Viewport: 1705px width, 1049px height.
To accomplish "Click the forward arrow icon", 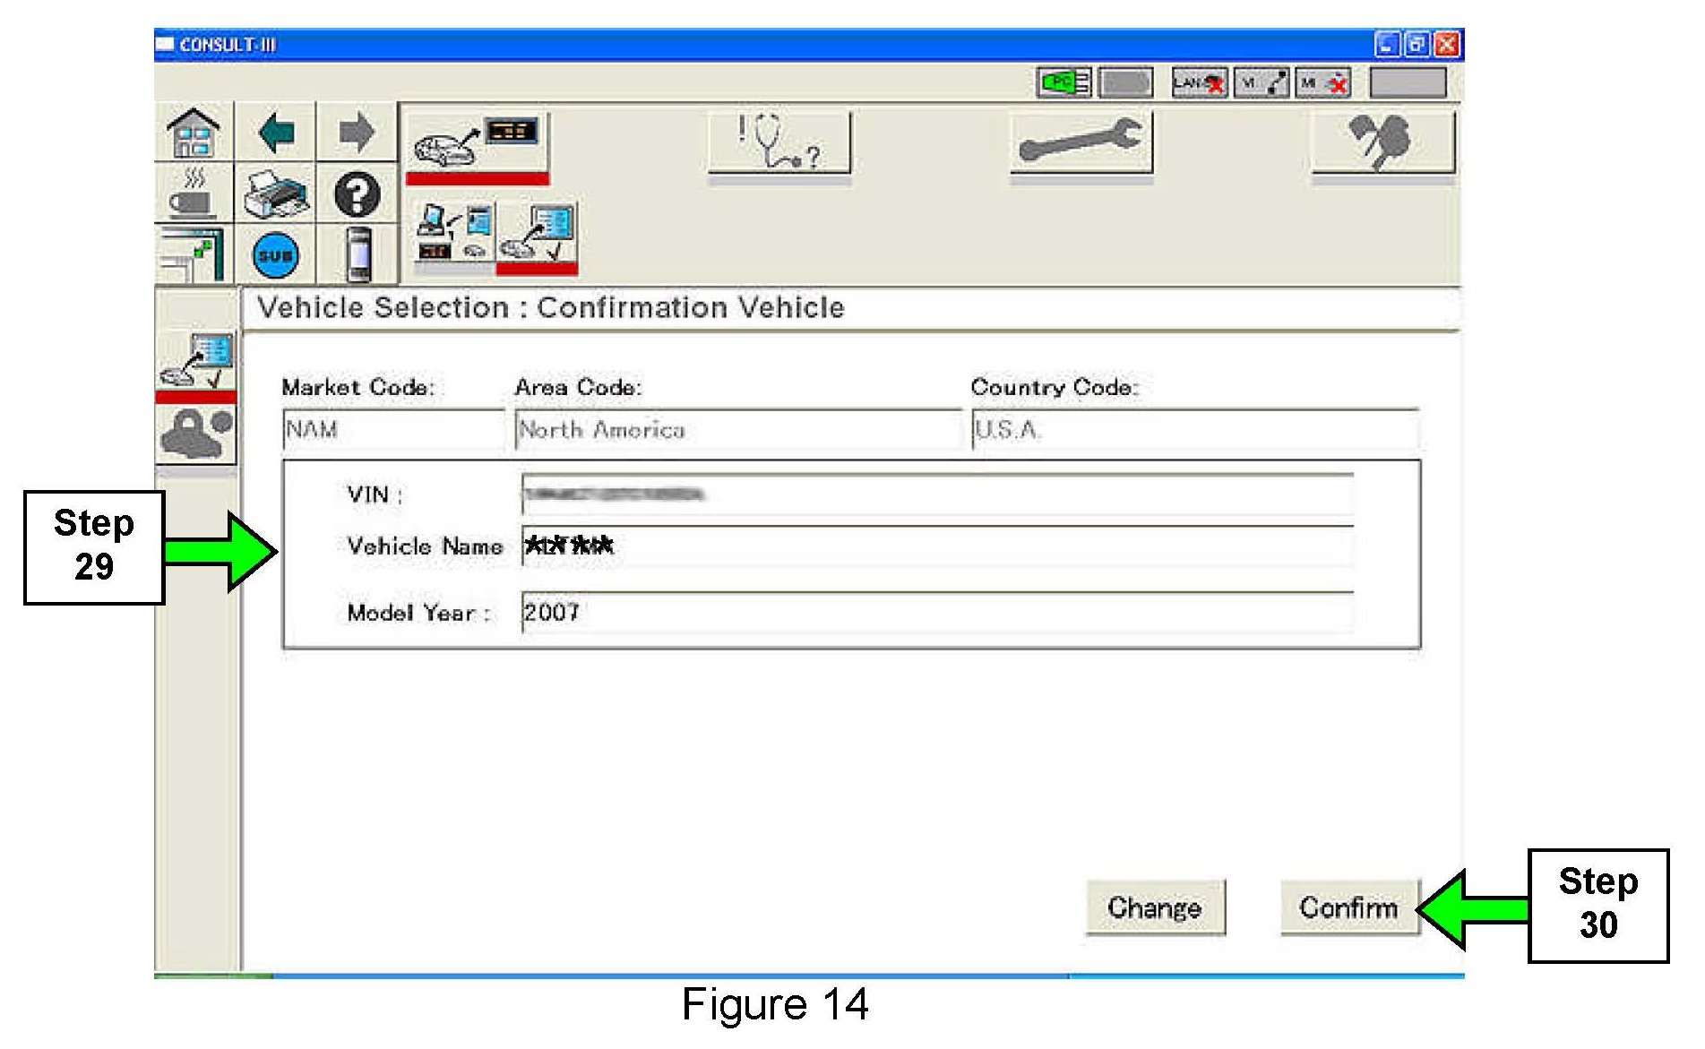I will pyautogui.click(x=357, y=133).
